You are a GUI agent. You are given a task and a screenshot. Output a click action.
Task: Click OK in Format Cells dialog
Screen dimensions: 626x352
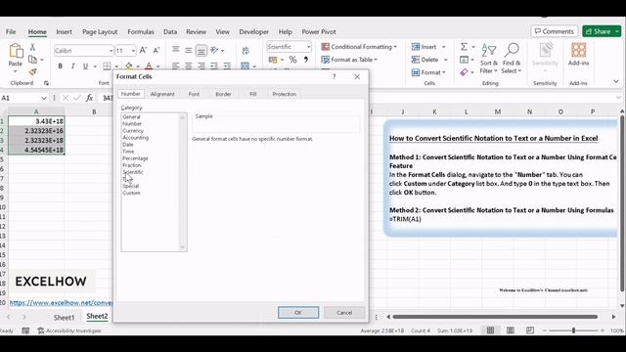click(x=298, y=313)
